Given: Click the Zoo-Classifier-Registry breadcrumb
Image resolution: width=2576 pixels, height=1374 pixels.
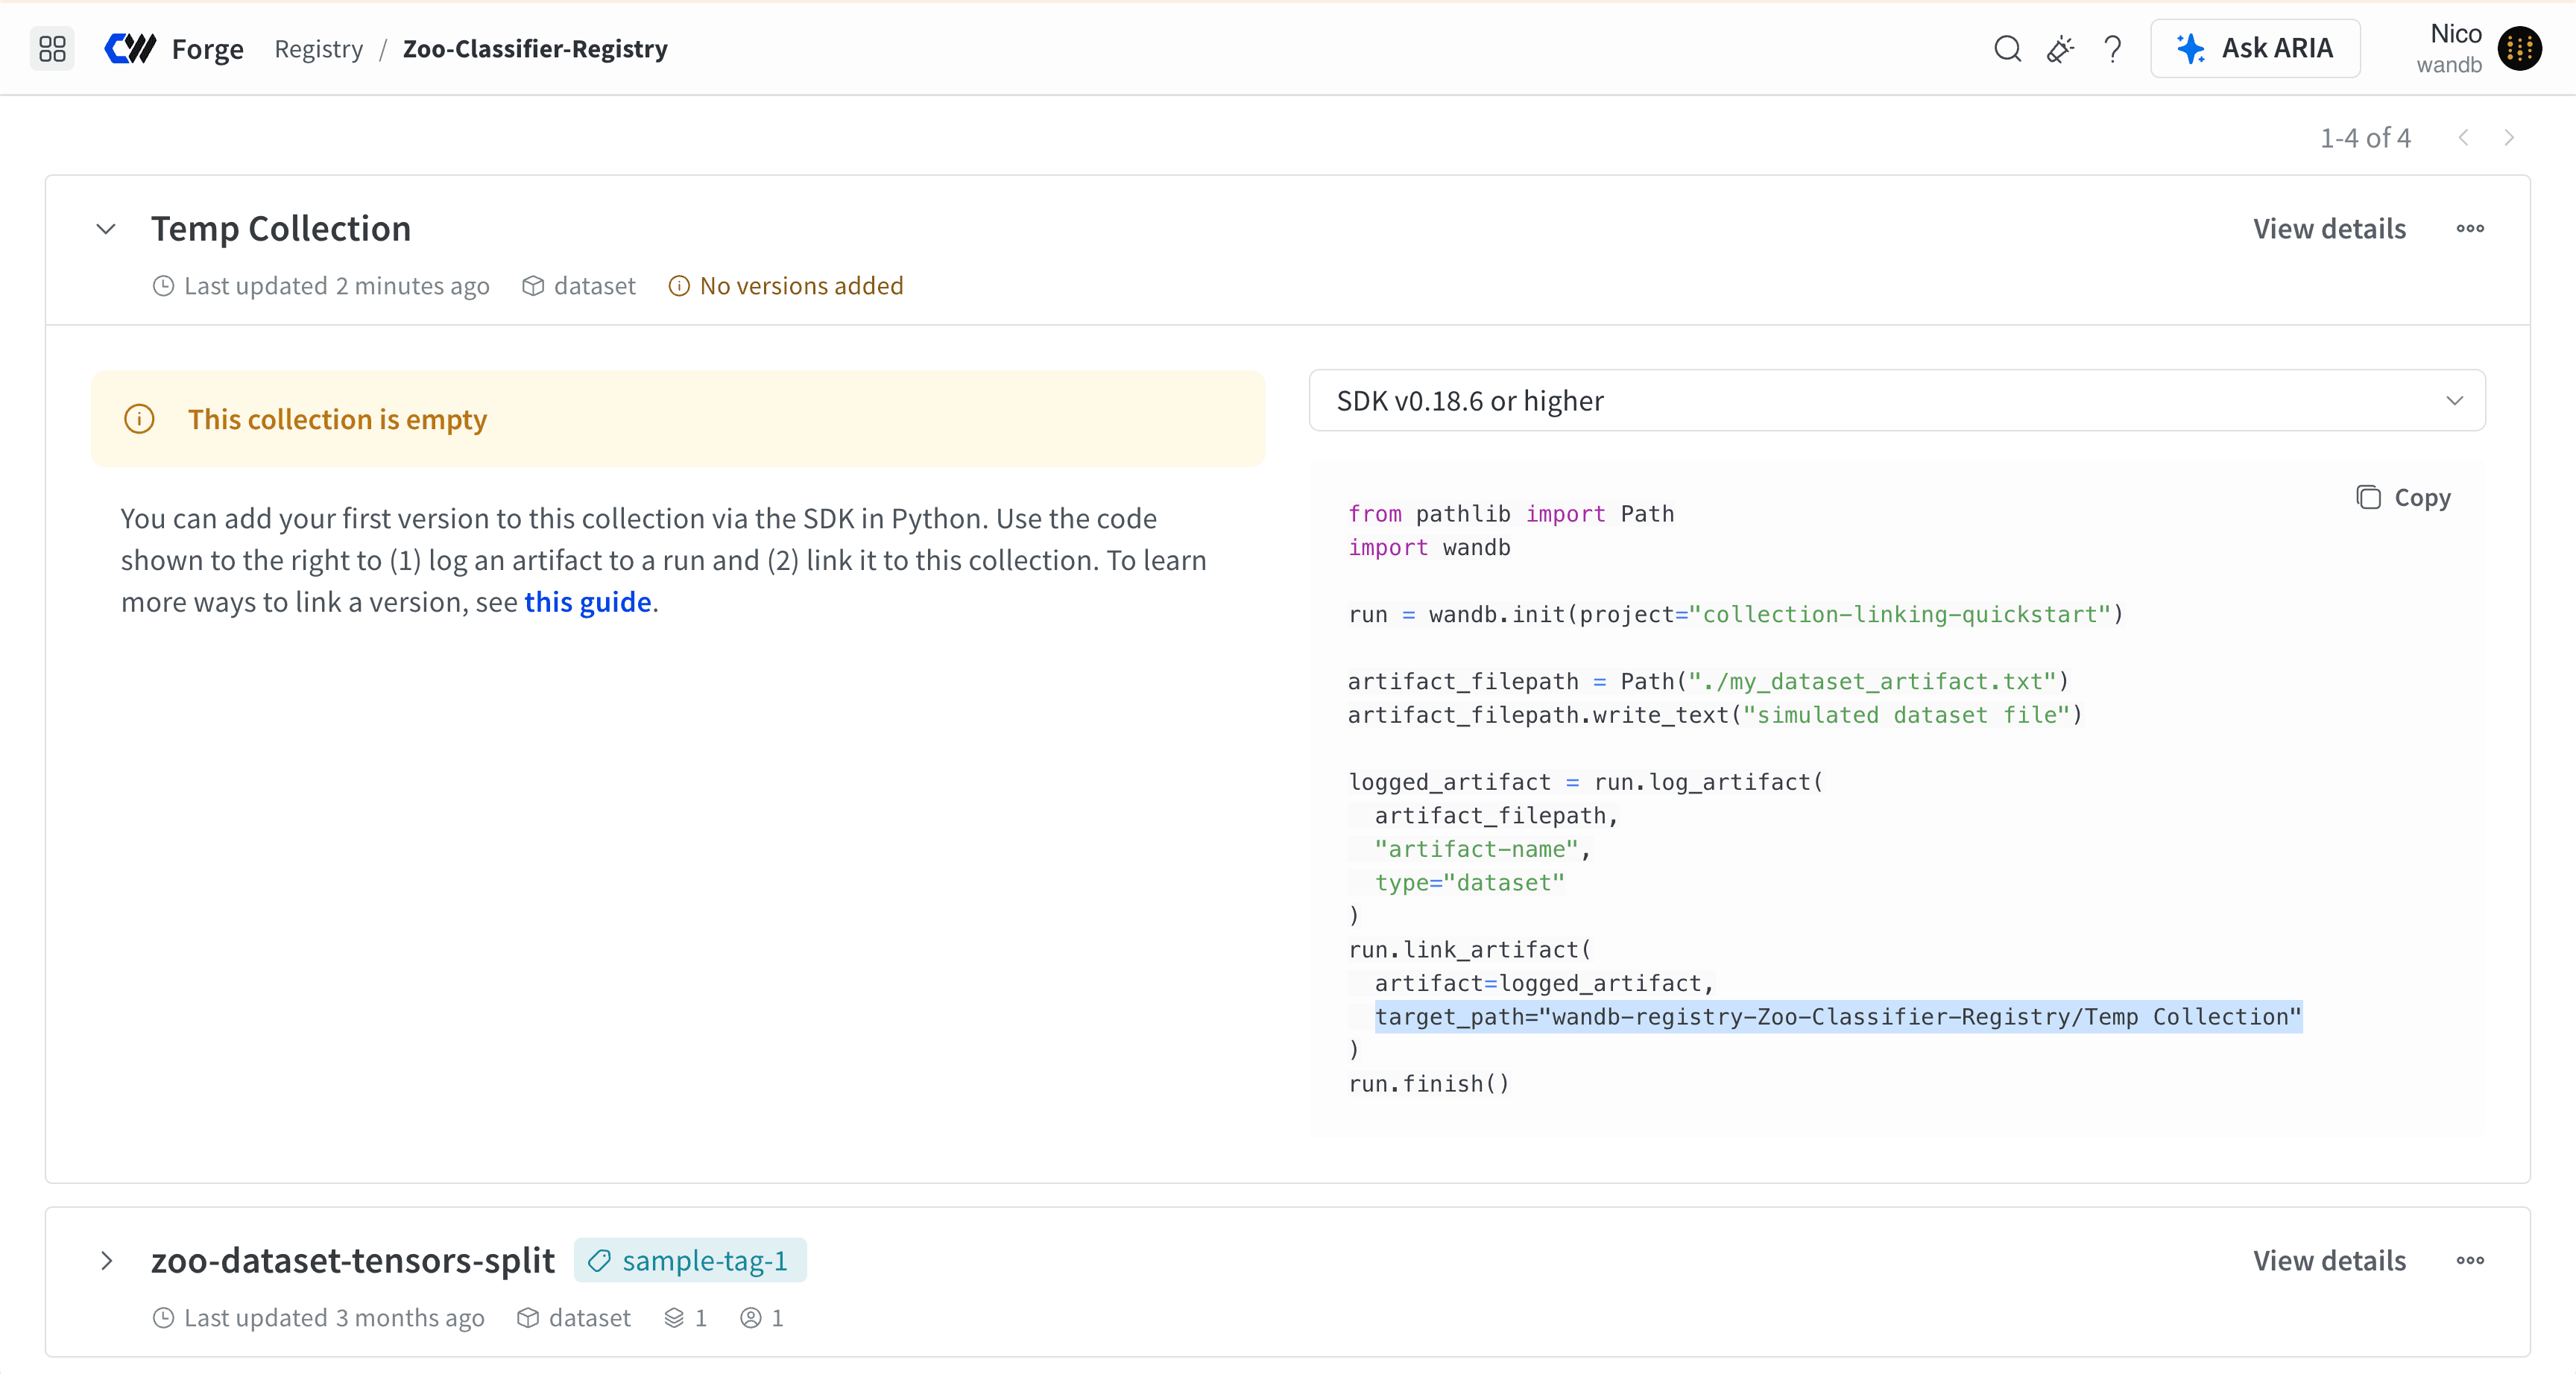Looking at the screenshot, I should click(535, 48).
